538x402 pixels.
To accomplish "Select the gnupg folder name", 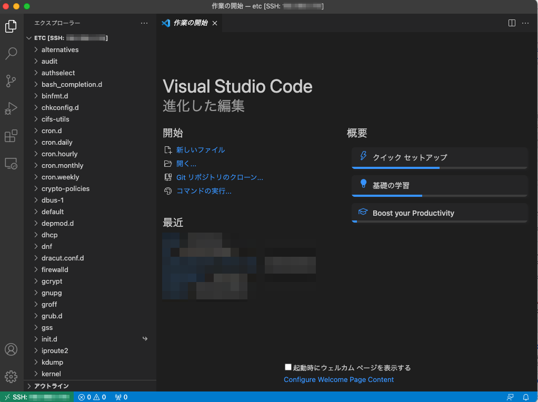I will click(x=52, y=293).
